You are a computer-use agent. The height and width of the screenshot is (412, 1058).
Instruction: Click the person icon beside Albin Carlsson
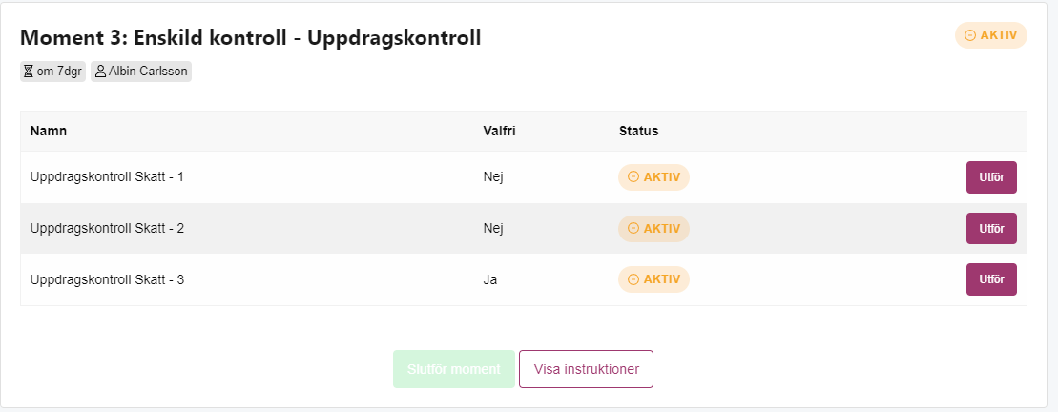100,72
